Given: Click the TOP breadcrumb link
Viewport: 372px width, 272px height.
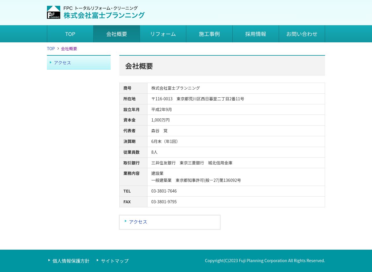Looking at the screenshot, I should 51,49.
